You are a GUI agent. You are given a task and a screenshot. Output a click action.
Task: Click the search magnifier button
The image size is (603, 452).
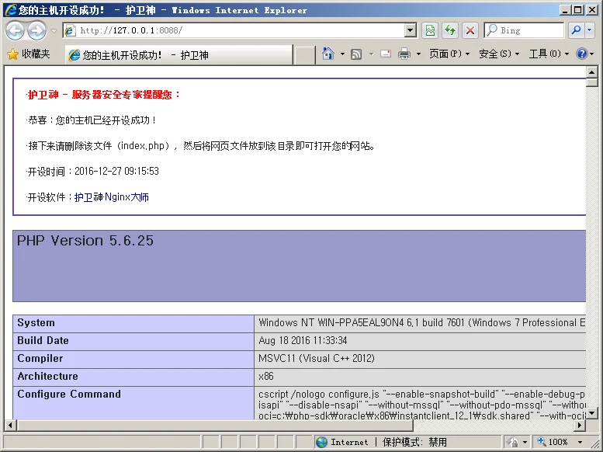click(576, 30)
